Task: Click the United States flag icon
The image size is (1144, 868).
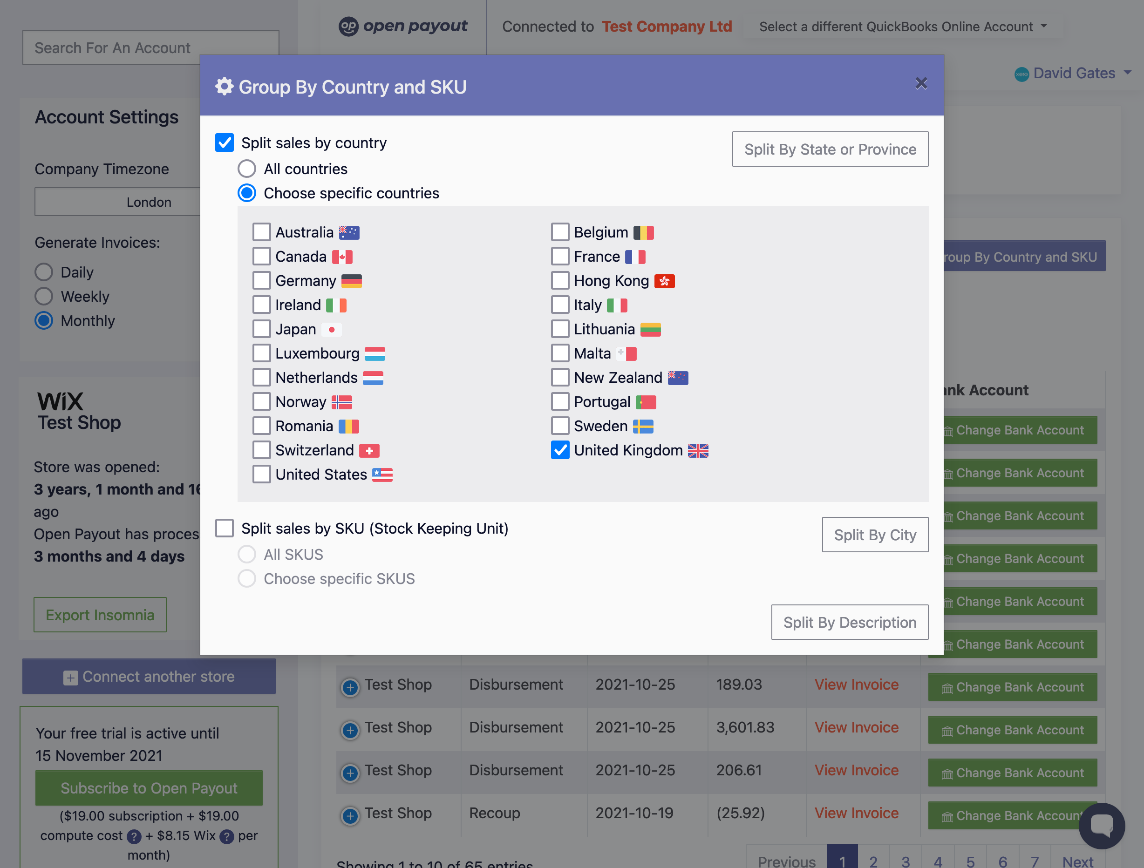Action: tap(382, 475)
